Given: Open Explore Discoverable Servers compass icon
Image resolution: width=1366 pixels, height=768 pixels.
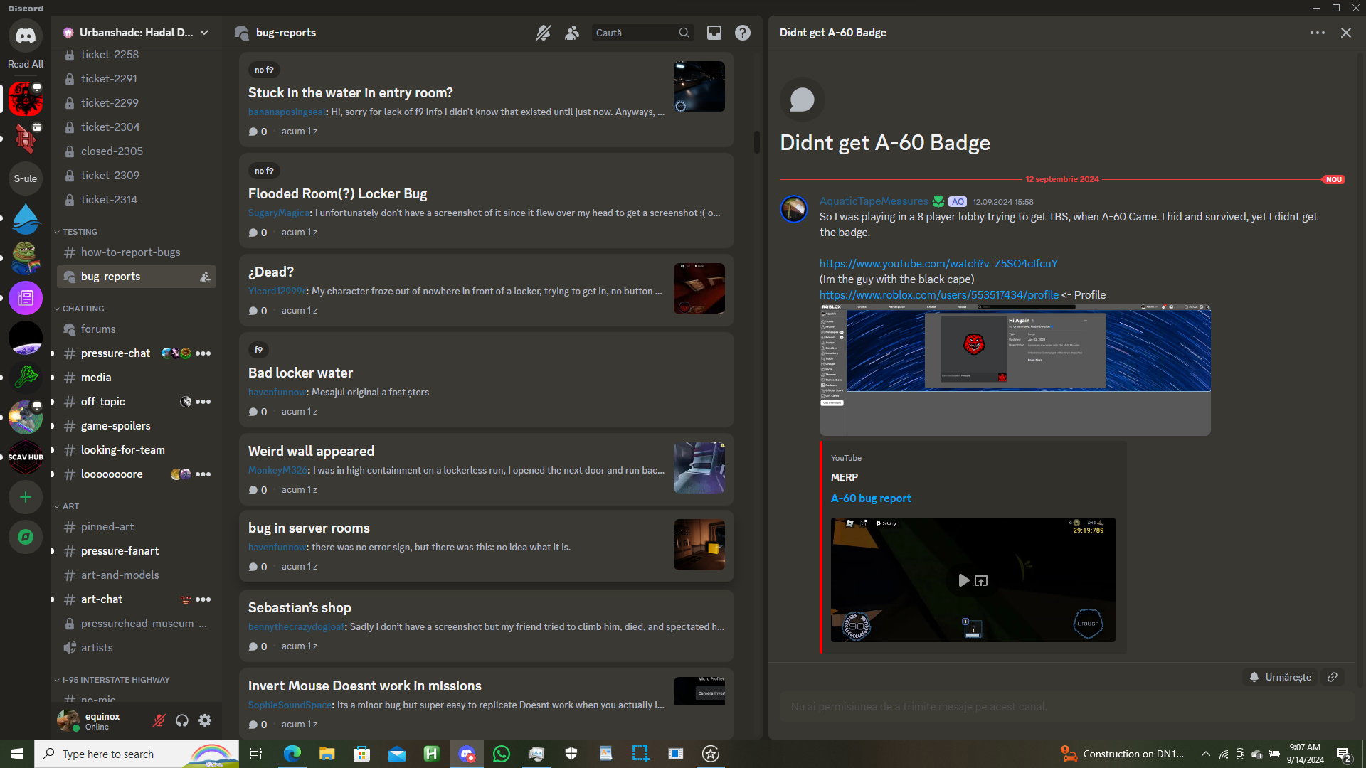Looking at the screenshot, I should click(26, 537).
